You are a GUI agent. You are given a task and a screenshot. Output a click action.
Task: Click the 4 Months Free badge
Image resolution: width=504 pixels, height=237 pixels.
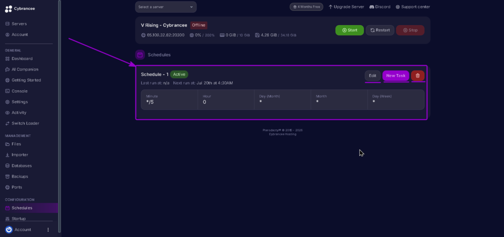(x=306, y=7)
